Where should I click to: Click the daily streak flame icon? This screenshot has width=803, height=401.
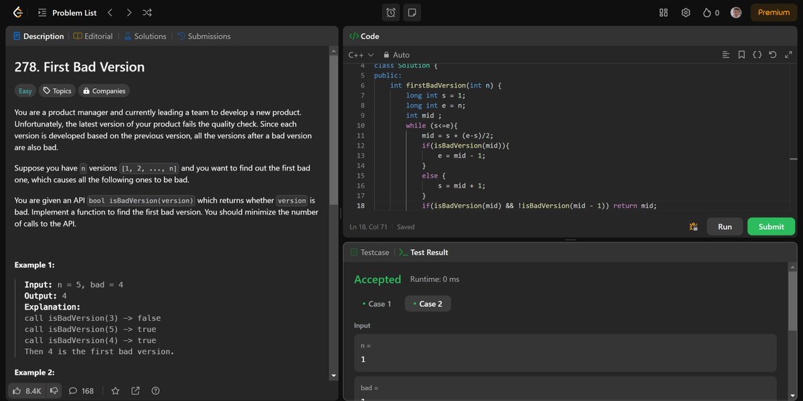click(x=705, y=11)
